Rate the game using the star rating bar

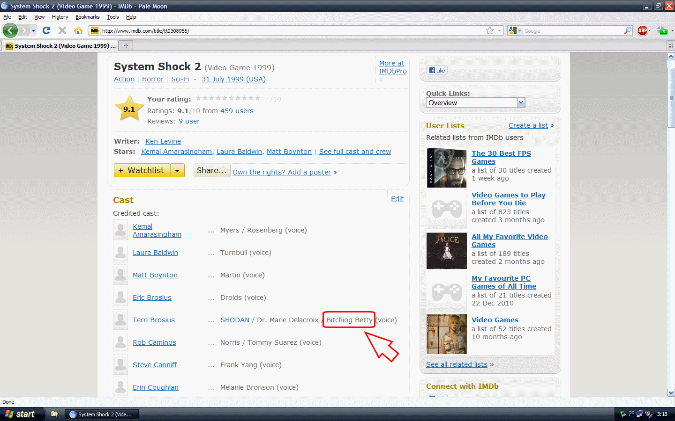coord(228,98)
